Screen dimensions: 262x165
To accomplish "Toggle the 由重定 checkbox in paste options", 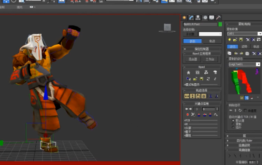I will (245, 111).
